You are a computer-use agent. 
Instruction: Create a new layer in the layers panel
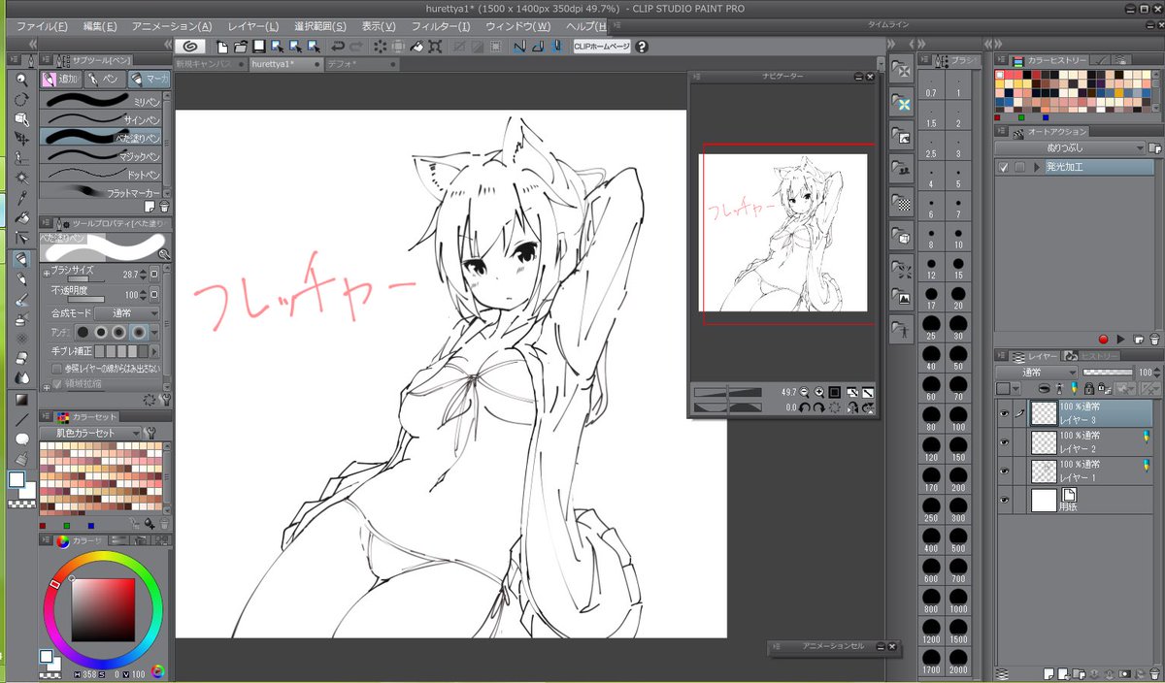point(1048,674)
